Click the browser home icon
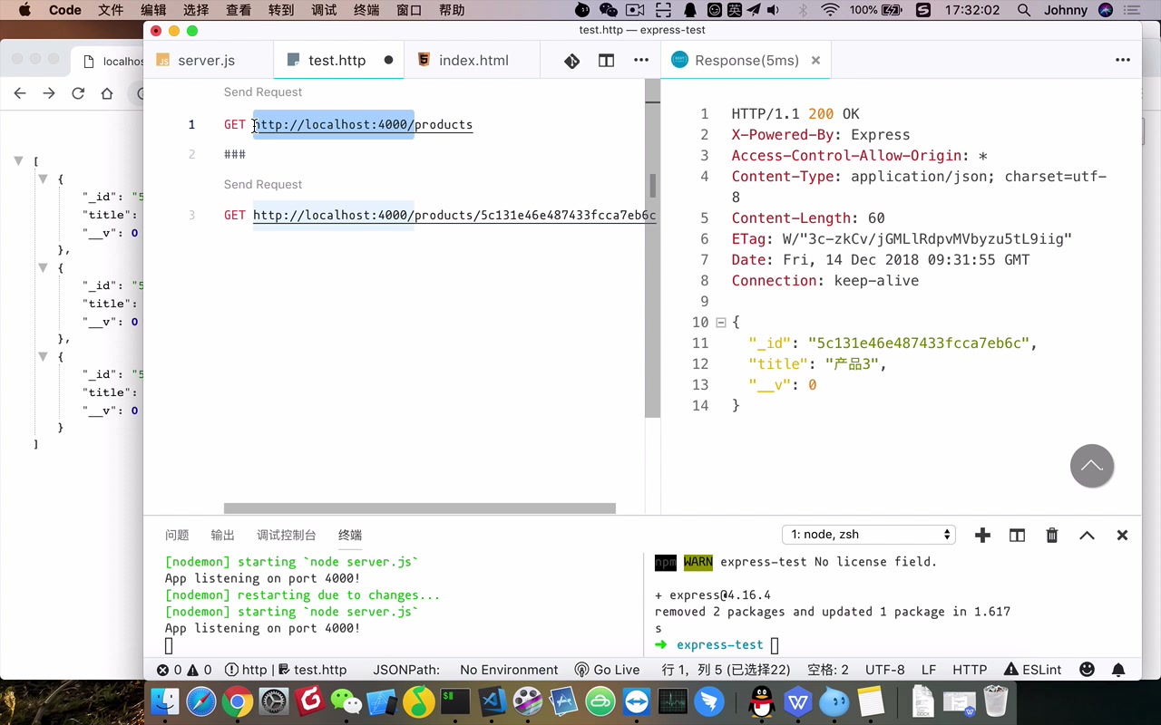The image size is (1161, 725). click(107, 93)
